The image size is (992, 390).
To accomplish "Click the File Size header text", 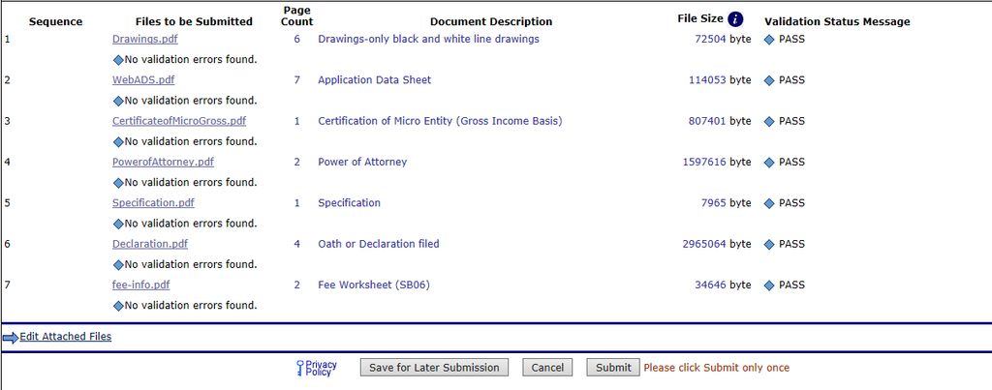I will tap(700, 19).
